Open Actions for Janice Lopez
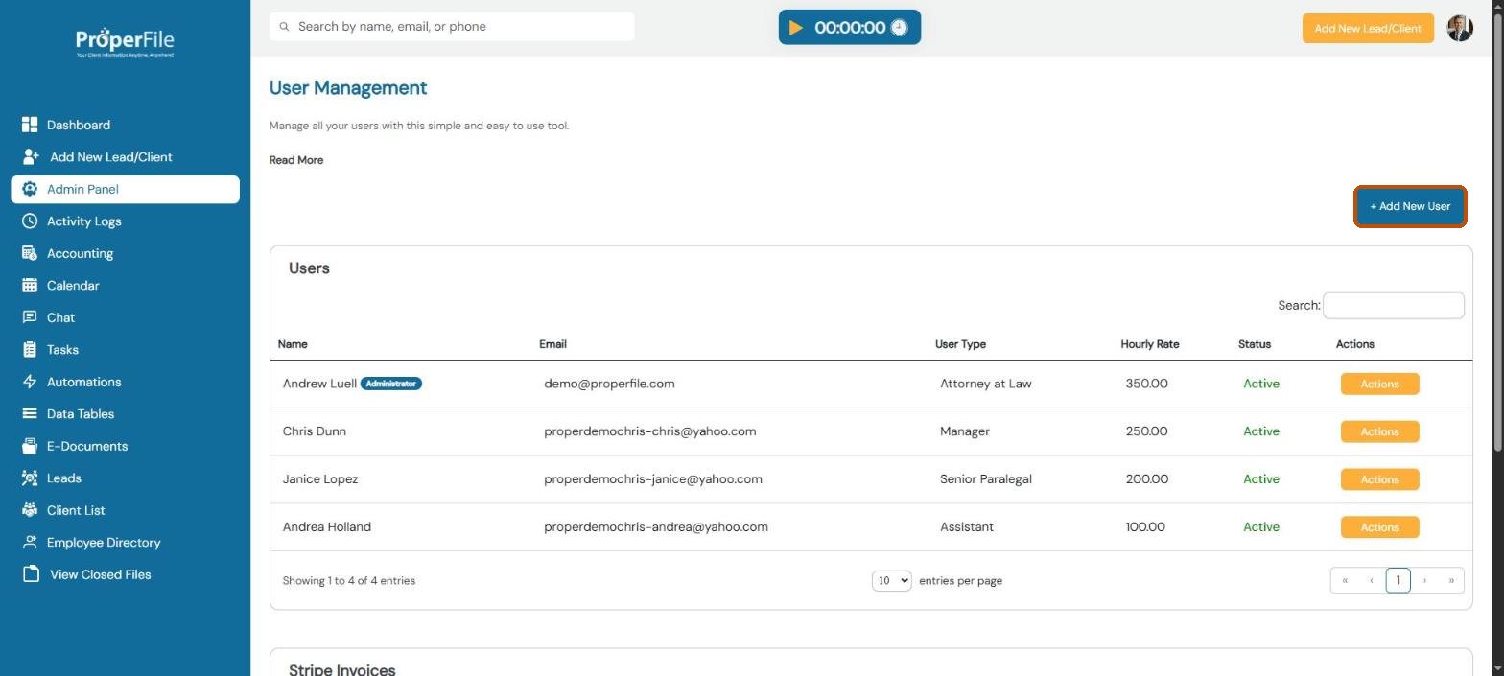1504x676 pixels. 1379,479
